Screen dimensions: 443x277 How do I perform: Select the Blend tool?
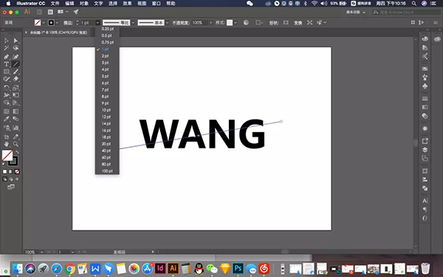click(16, 119)
